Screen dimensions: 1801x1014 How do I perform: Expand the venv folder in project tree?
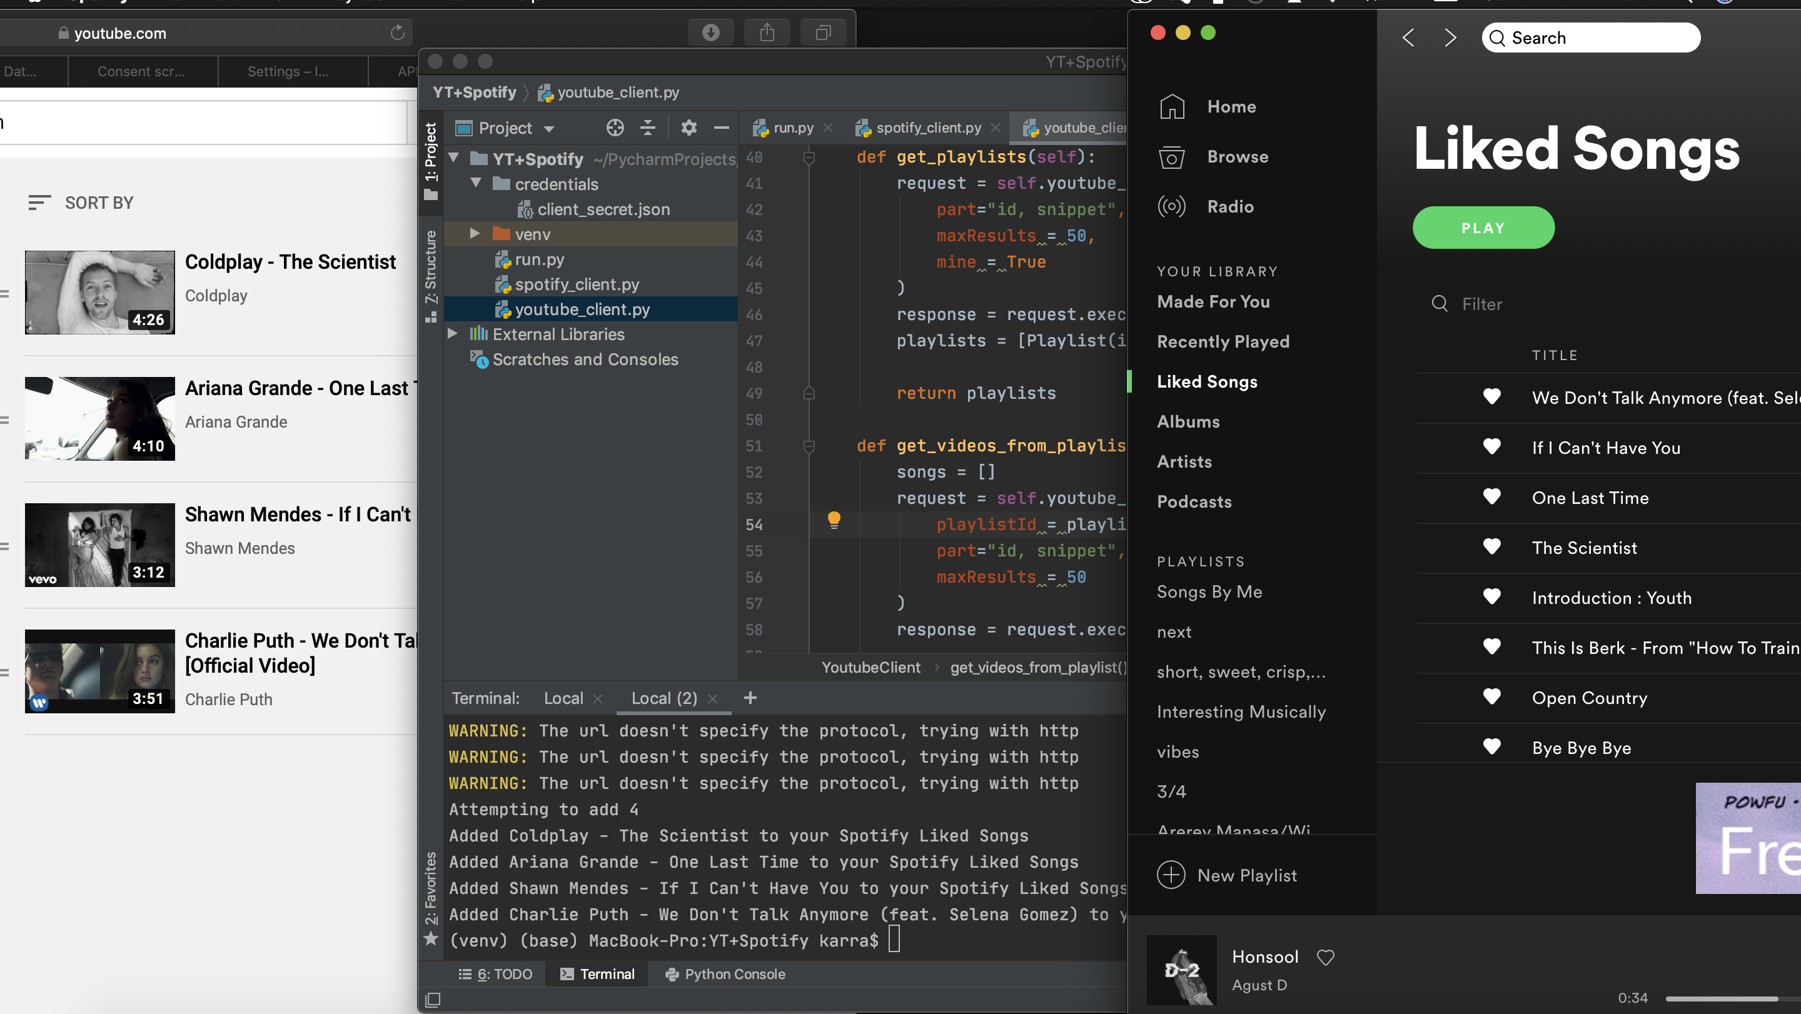475,233
